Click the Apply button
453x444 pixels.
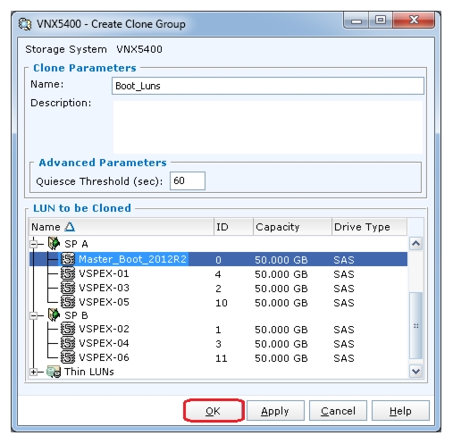(x=275, y=411)
